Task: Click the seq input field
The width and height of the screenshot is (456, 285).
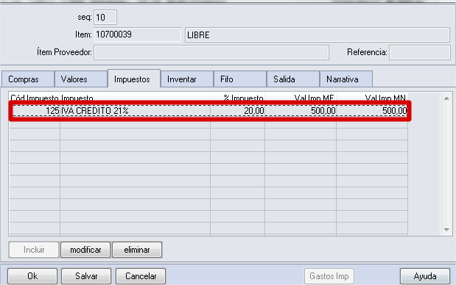Action: point(105,18)
